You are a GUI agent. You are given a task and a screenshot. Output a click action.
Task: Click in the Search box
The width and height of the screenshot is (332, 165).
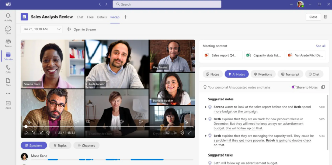(167, 4)
